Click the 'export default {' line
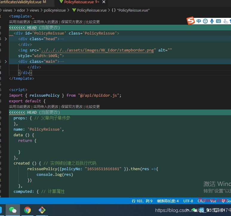This screenshot has width=231, height=216. [x=27, y=101]
